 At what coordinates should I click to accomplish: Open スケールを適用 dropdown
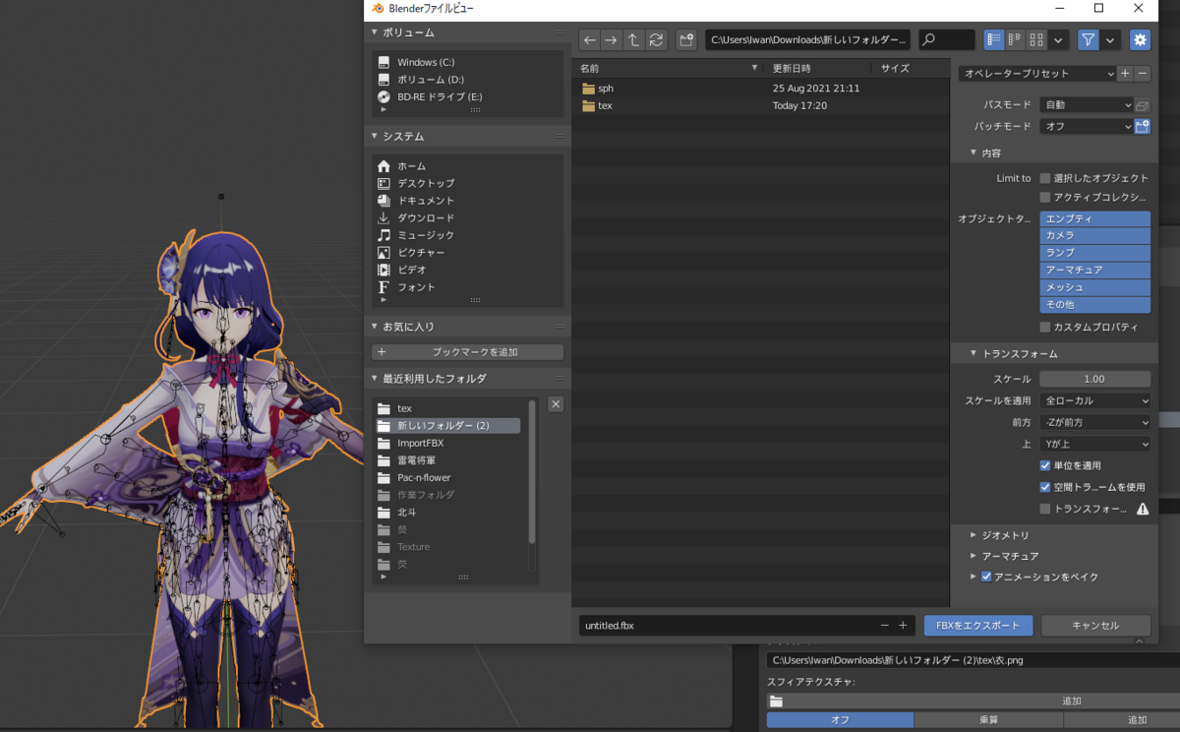point(1094,400)
